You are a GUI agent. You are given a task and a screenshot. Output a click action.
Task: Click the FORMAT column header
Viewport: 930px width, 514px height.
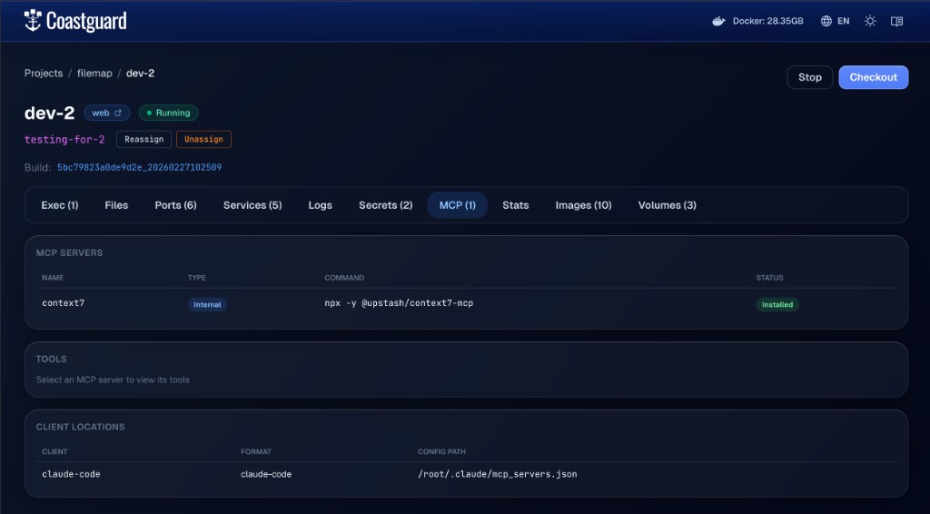255,451
